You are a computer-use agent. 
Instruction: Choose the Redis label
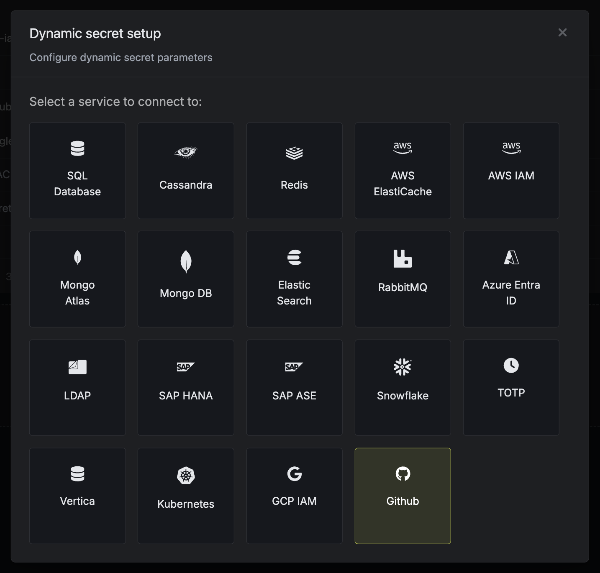point(294,185)
